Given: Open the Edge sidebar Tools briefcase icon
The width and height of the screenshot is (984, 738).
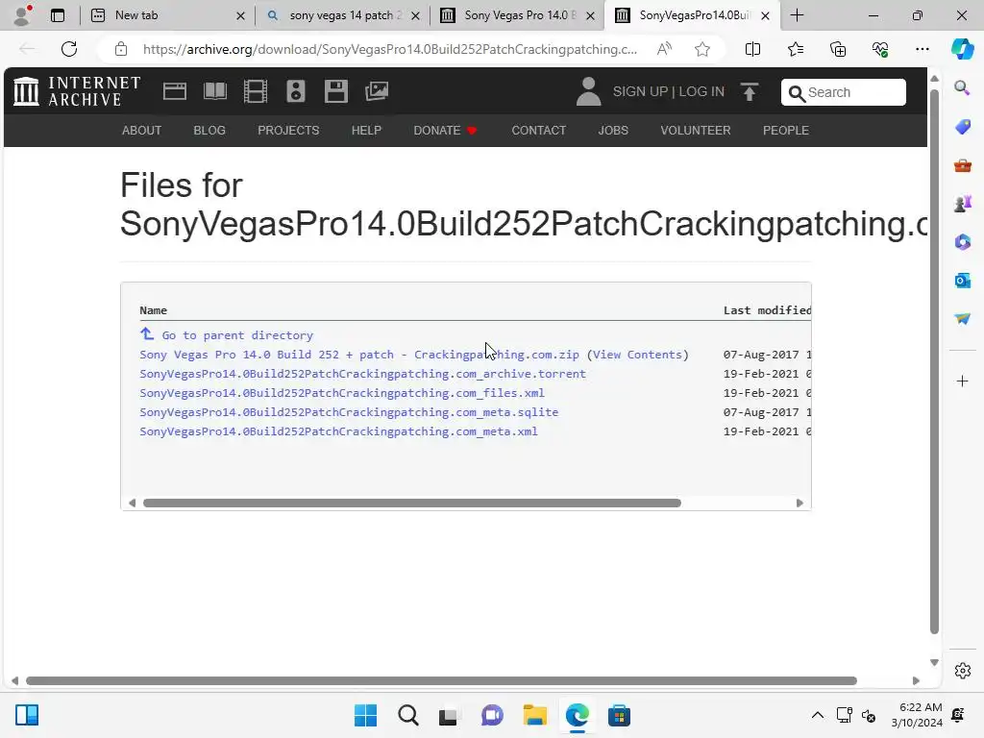Looking at the screenshot, I should click(x=962, y=165).
